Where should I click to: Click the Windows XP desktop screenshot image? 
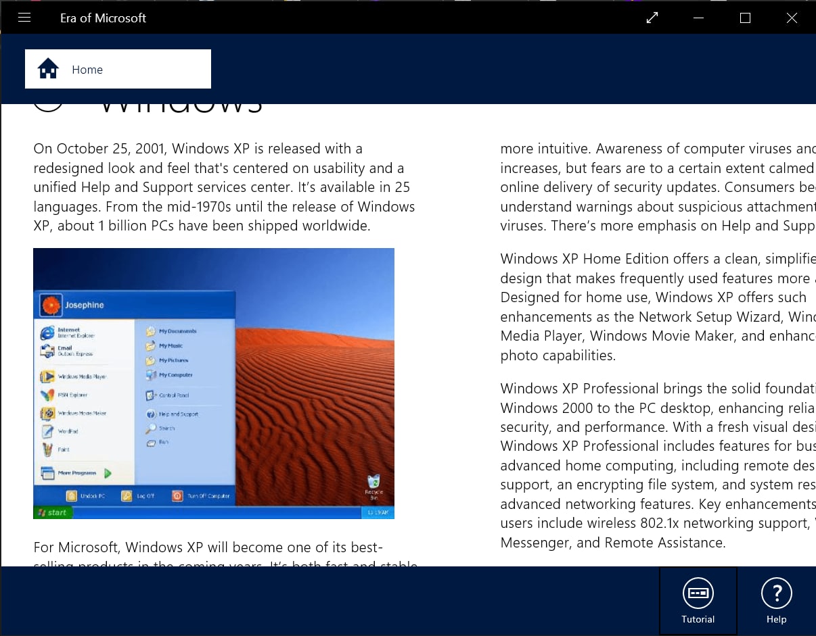214,383
